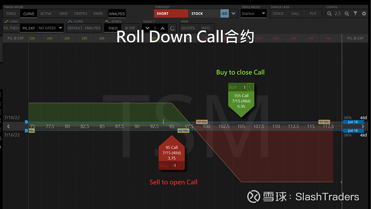Switch to the GRID trade mode
The height and width of the screenshot is (209, 371).
click(63, 13)
